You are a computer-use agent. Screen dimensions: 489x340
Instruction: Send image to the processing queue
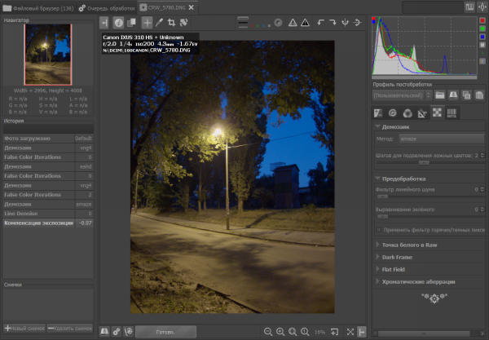point(117,332)
